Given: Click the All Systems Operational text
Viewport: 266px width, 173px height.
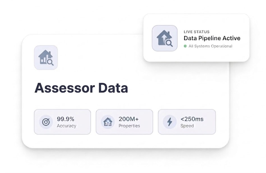Looking at the screenshot, I should tap(211, 46).
